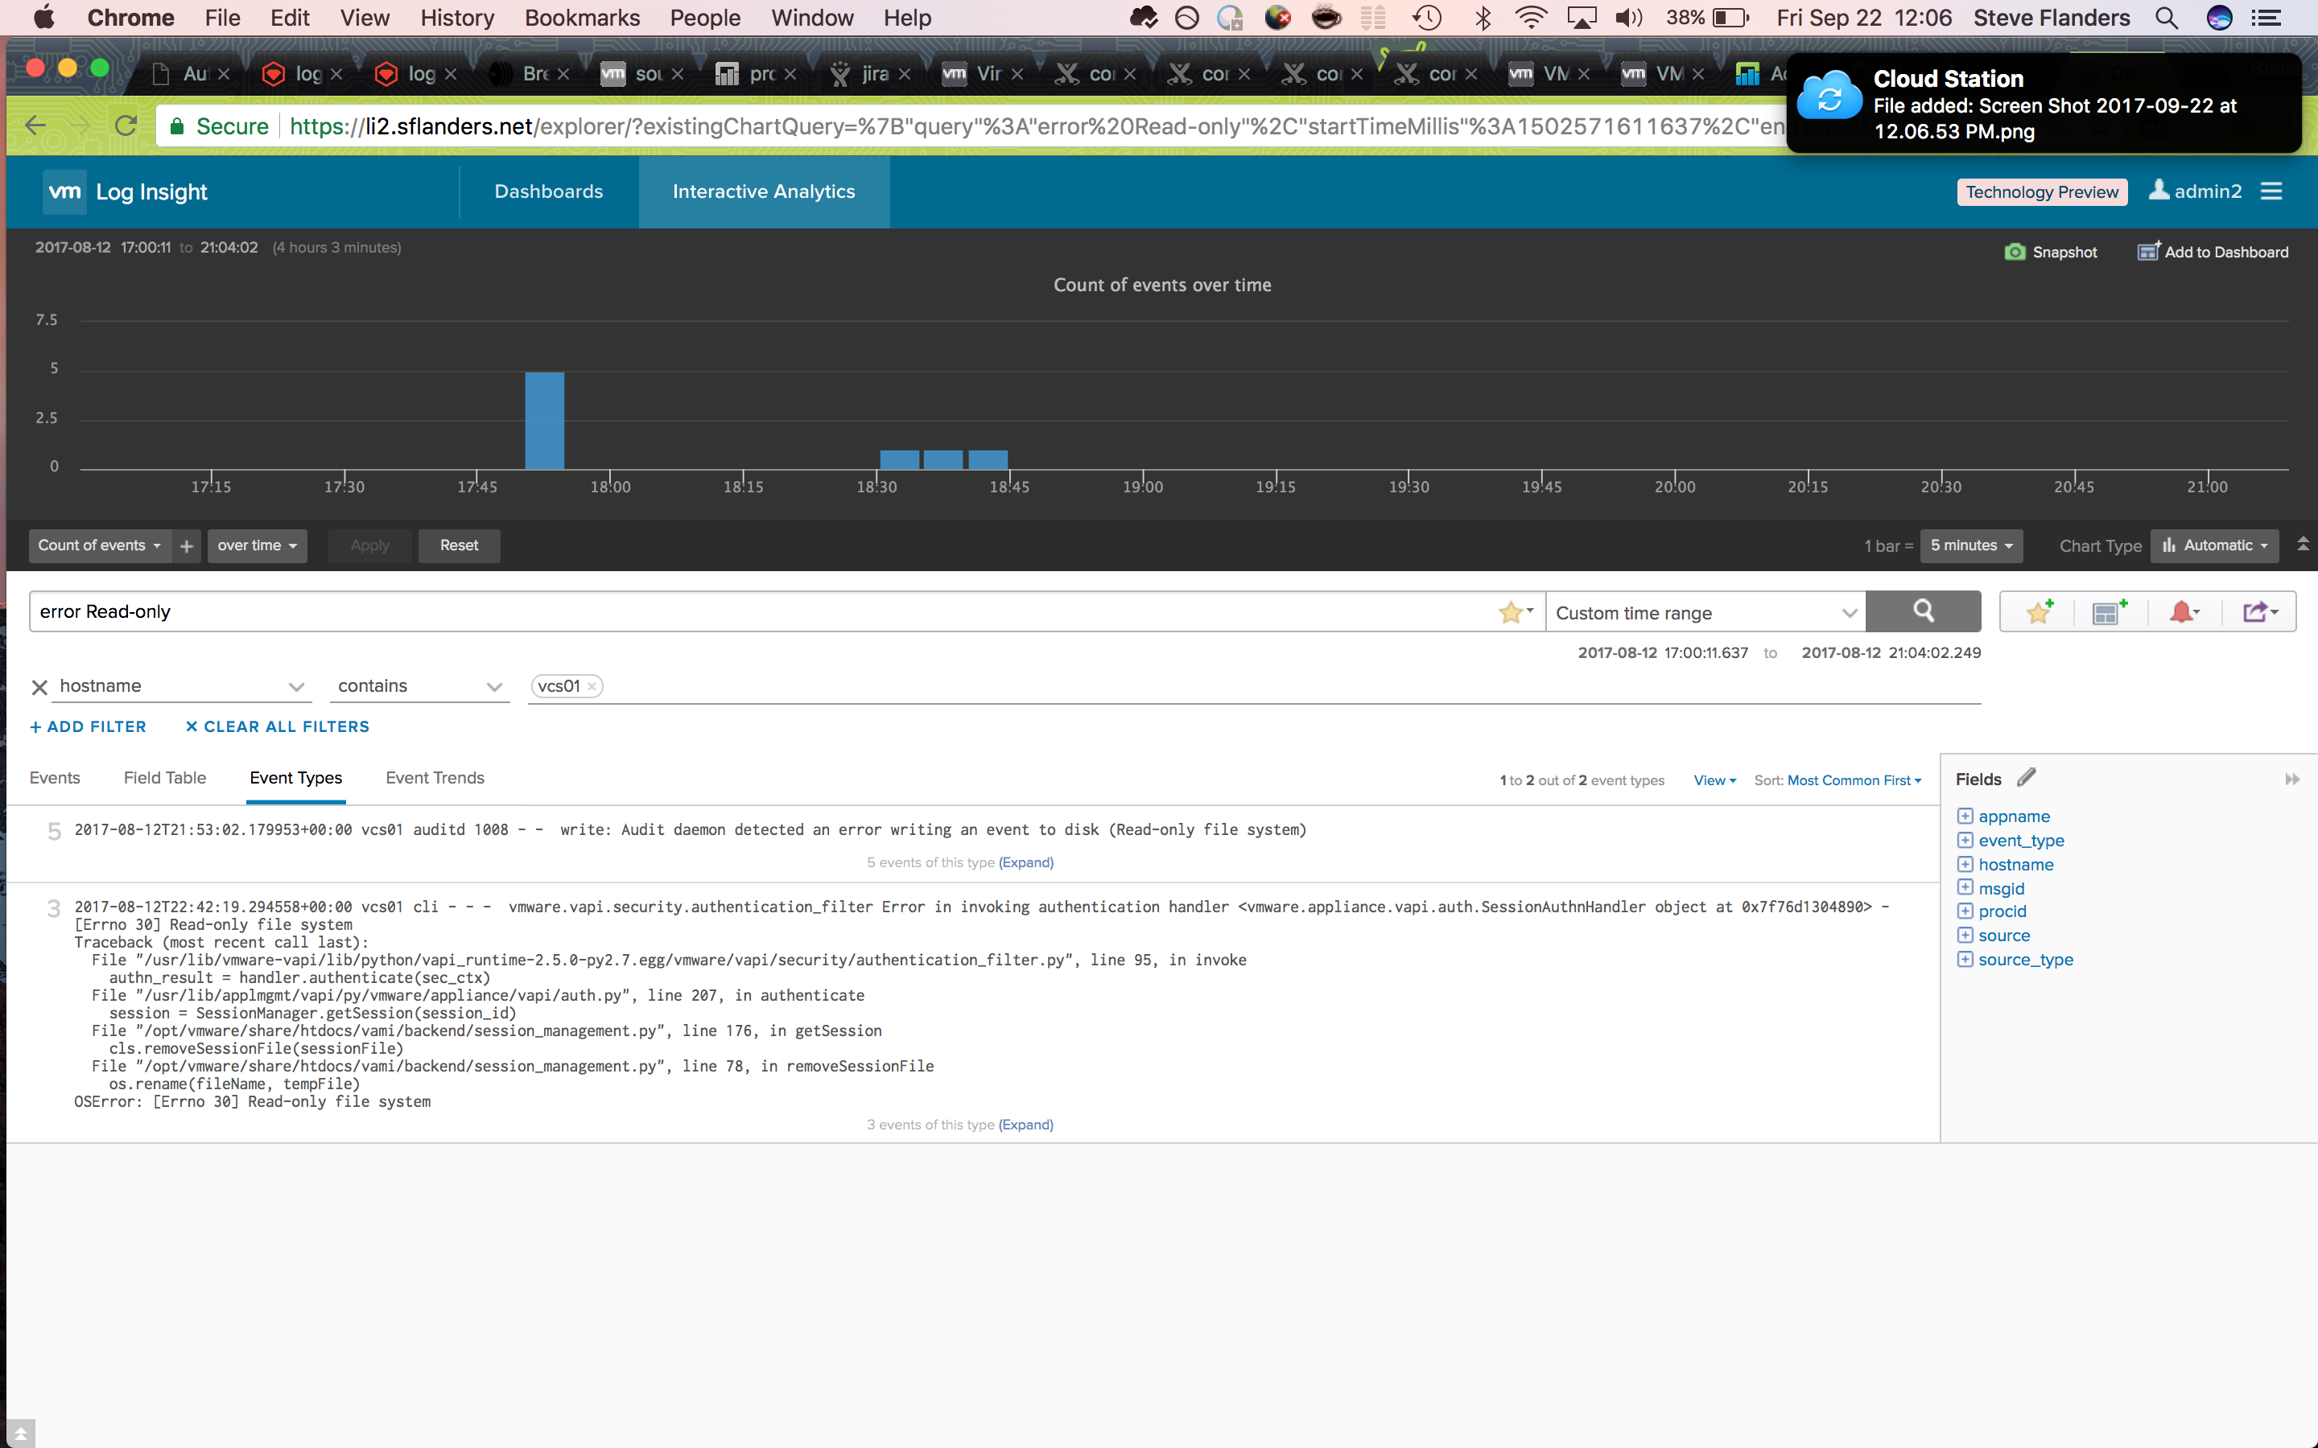The image size is (2318, 1448).
Task: Click the add to favorites star icon
Action: click(2037, 612)
